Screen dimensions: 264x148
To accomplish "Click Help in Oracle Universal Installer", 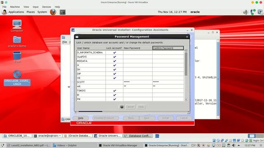I will (81, 118).
